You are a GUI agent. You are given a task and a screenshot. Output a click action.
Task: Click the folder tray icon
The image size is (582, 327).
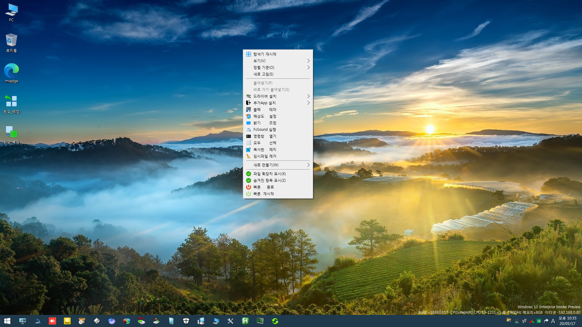coord(509,320)
